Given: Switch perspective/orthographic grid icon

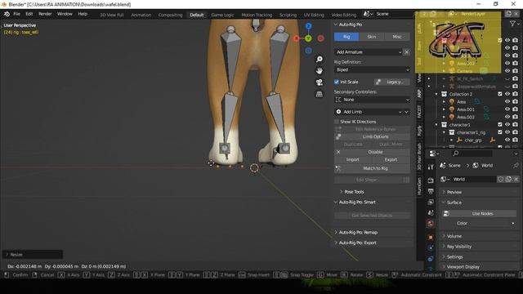Looking at the screenshot, I should pyautogui.click(x=320, y=94).
